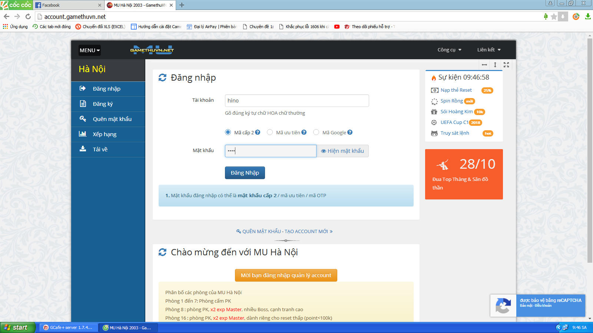Click the vertical expand arrows icon

495,65
